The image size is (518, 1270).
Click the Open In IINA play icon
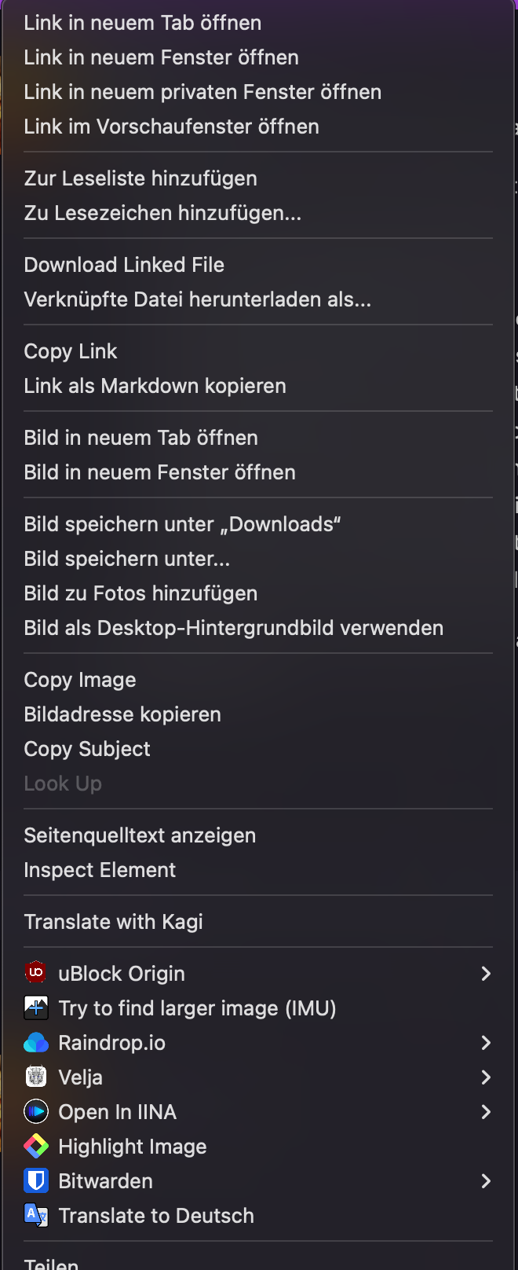pyautogui.click(x=36, y=1111)
